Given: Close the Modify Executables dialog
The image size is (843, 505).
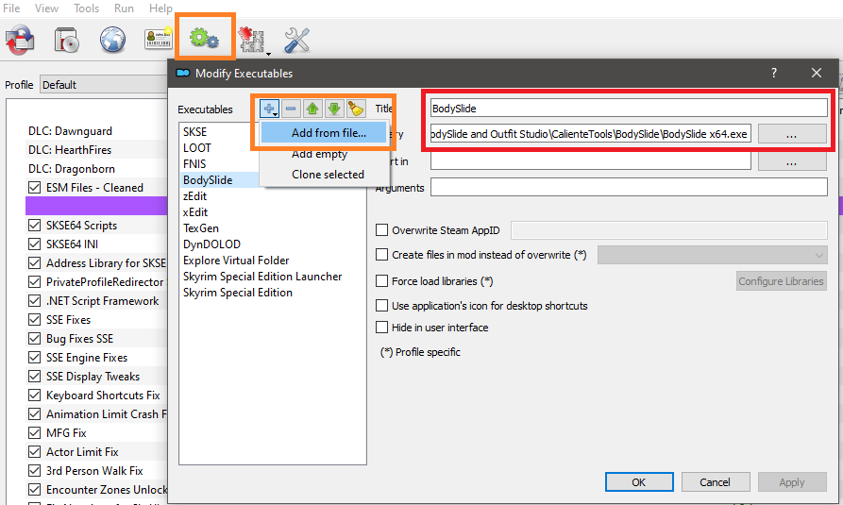Looking at the screenshot, I should pyautogui.click(x=817, y=73).
